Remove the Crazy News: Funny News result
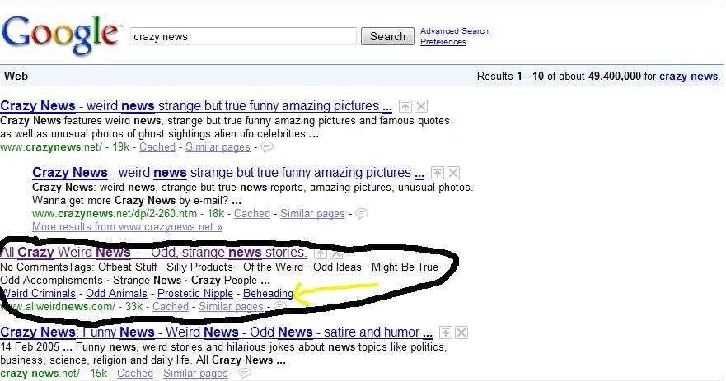 461,332
